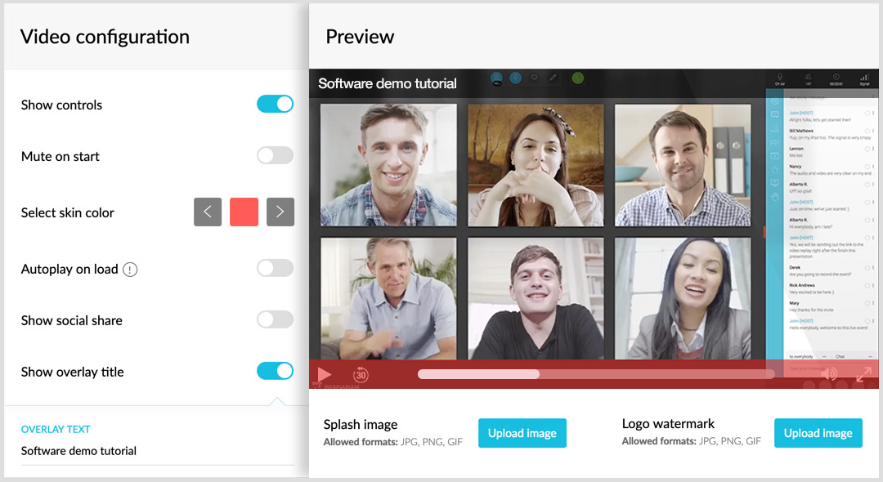Click the attendees count icon
The height and width of the screenshot is (482, 883).
click(x=808, y=78)
